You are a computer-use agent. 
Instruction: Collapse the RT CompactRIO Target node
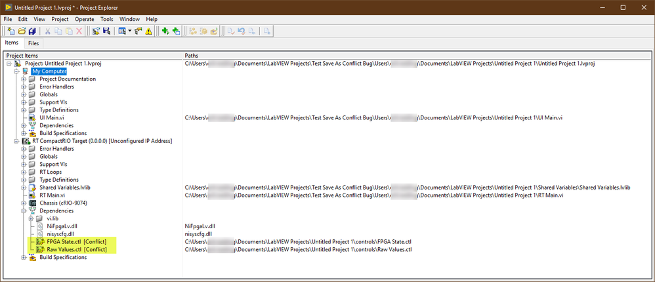[x=16, y=141]
